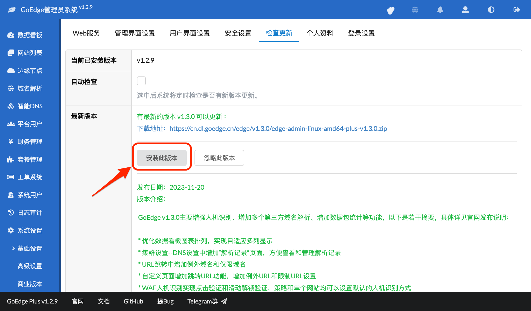Select the 检查更新 tab

click(279, 33)
